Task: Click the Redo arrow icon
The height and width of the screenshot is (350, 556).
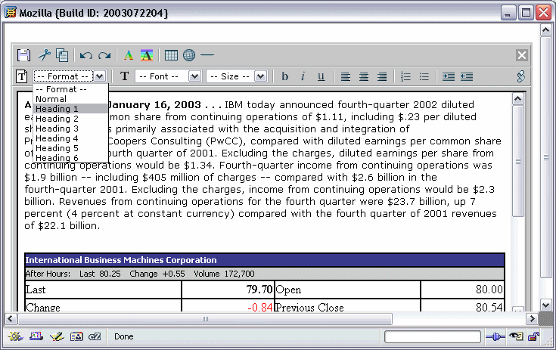Action: (x=104, y=56)
